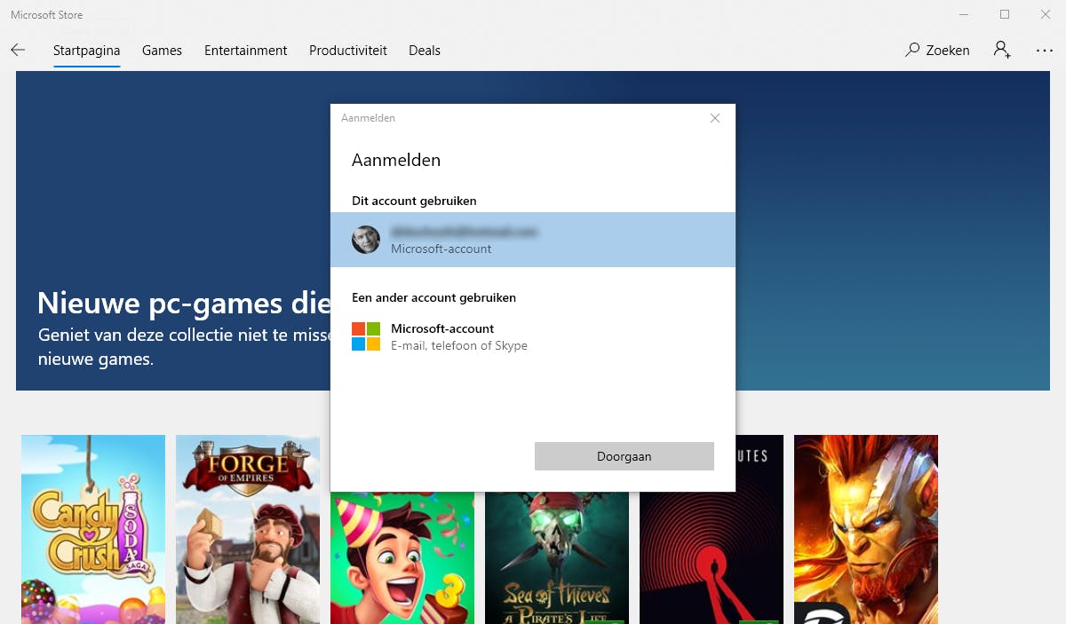The image size is (1066, 624).
Task: Click the account profile picture
Action: pyautogui.click(x=366, y=240)
